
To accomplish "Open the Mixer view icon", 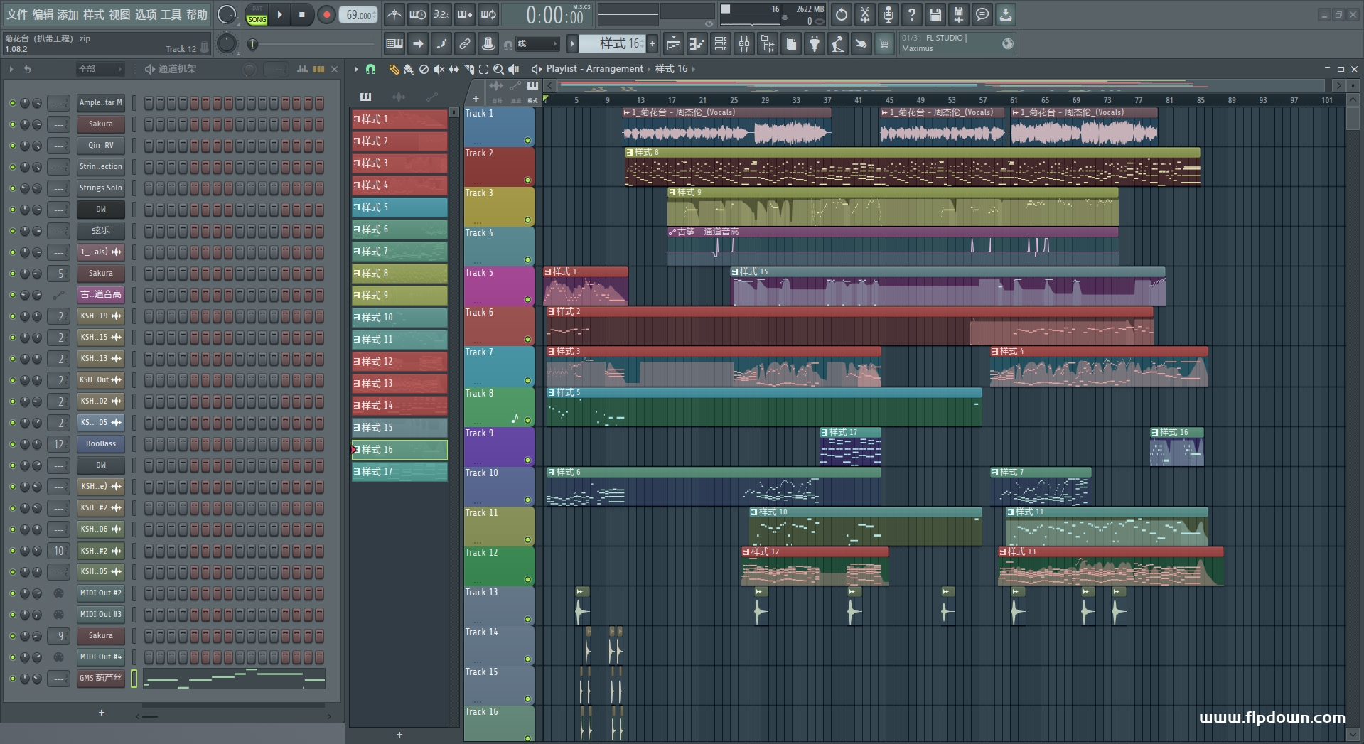I will (x=744, y=44).
